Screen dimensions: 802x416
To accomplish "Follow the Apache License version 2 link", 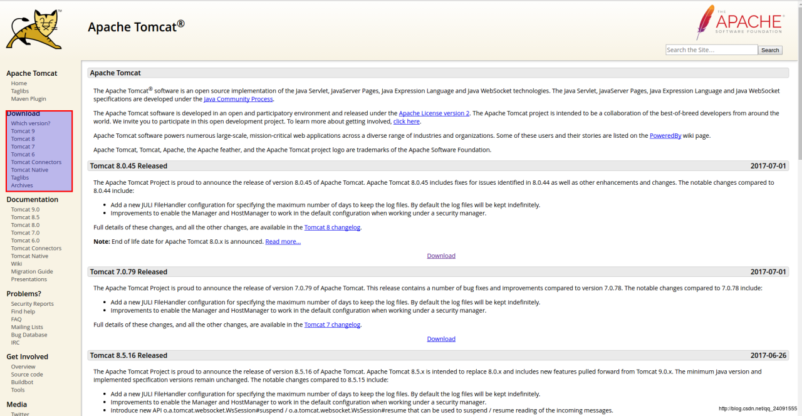I will click(434, 113).
